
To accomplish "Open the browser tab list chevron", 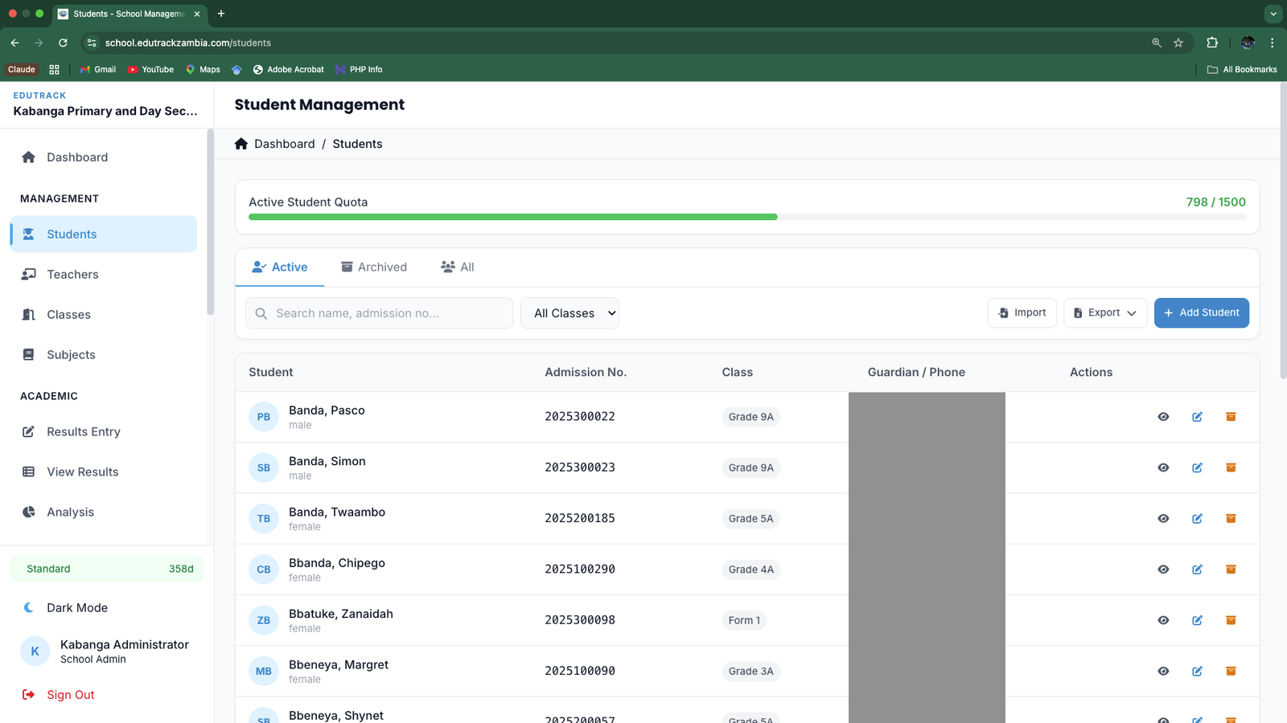I will [1273, 14].
